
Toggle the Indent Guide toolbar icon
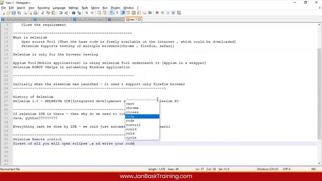[x=123, y=13]
